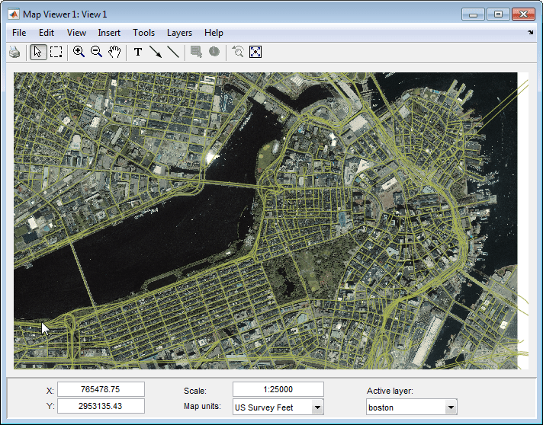Select the arrow pointer tool

pos(37,52)
